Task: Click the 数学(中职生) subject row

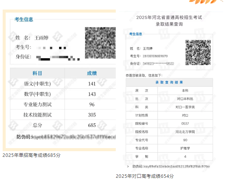Action: tap(37, 94)
